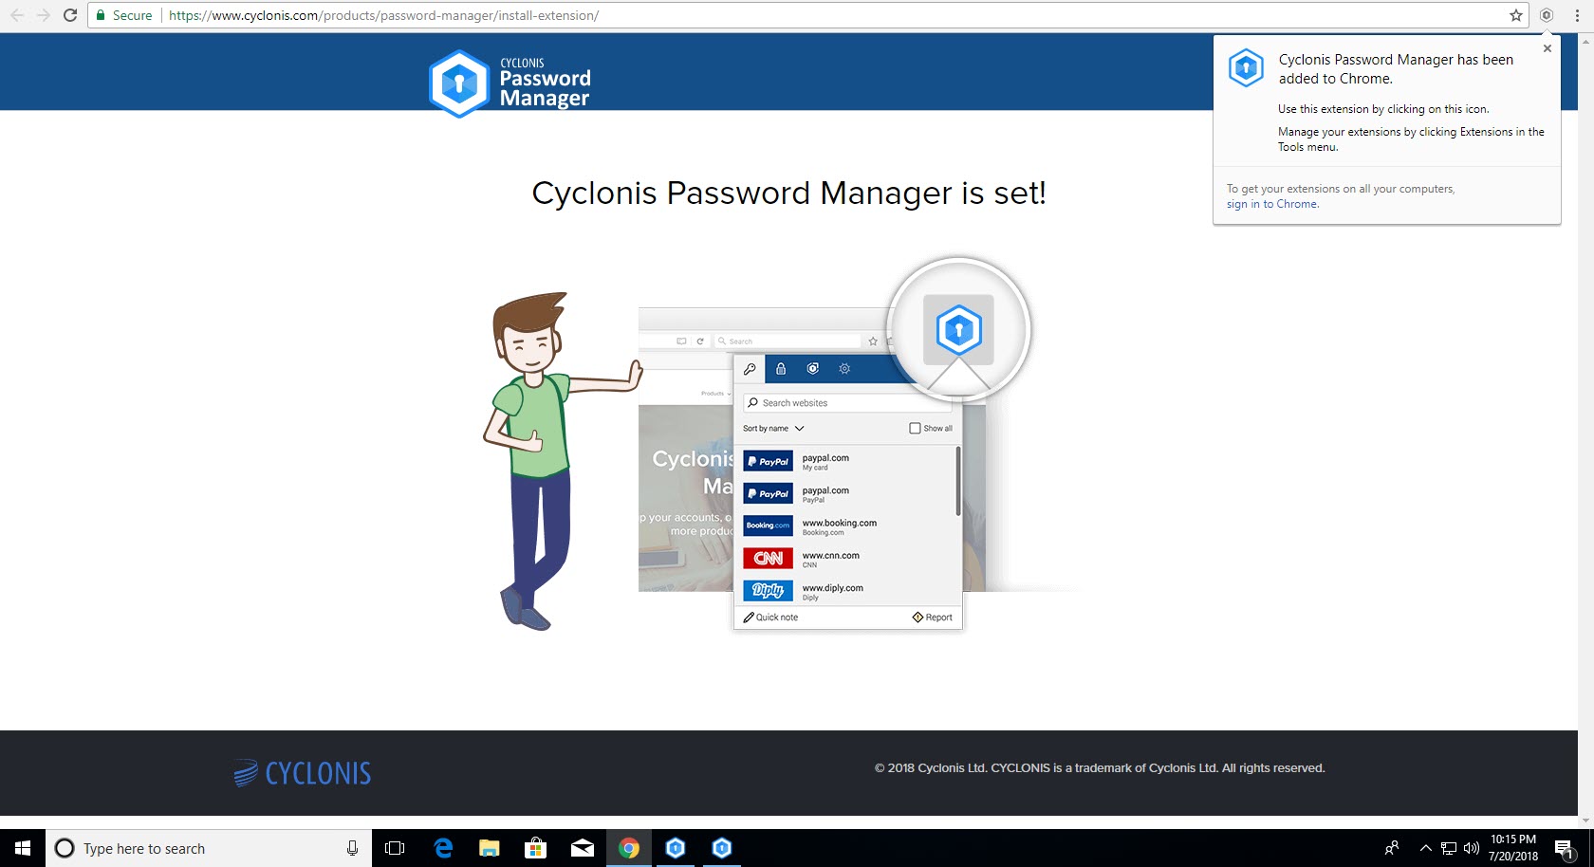
Task: Close the extension added notification
Action: pos(1548,48)
